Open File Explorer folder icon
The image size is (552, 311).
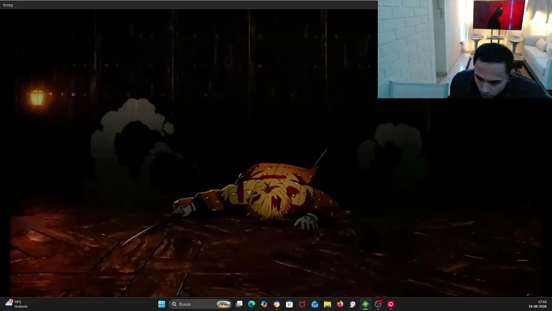327,304
